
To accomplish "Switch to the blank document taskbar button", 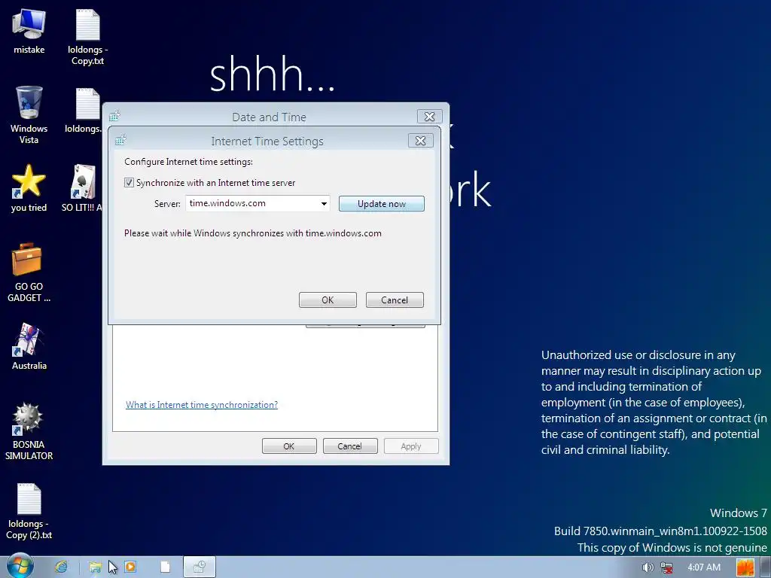I will [165, 567].
